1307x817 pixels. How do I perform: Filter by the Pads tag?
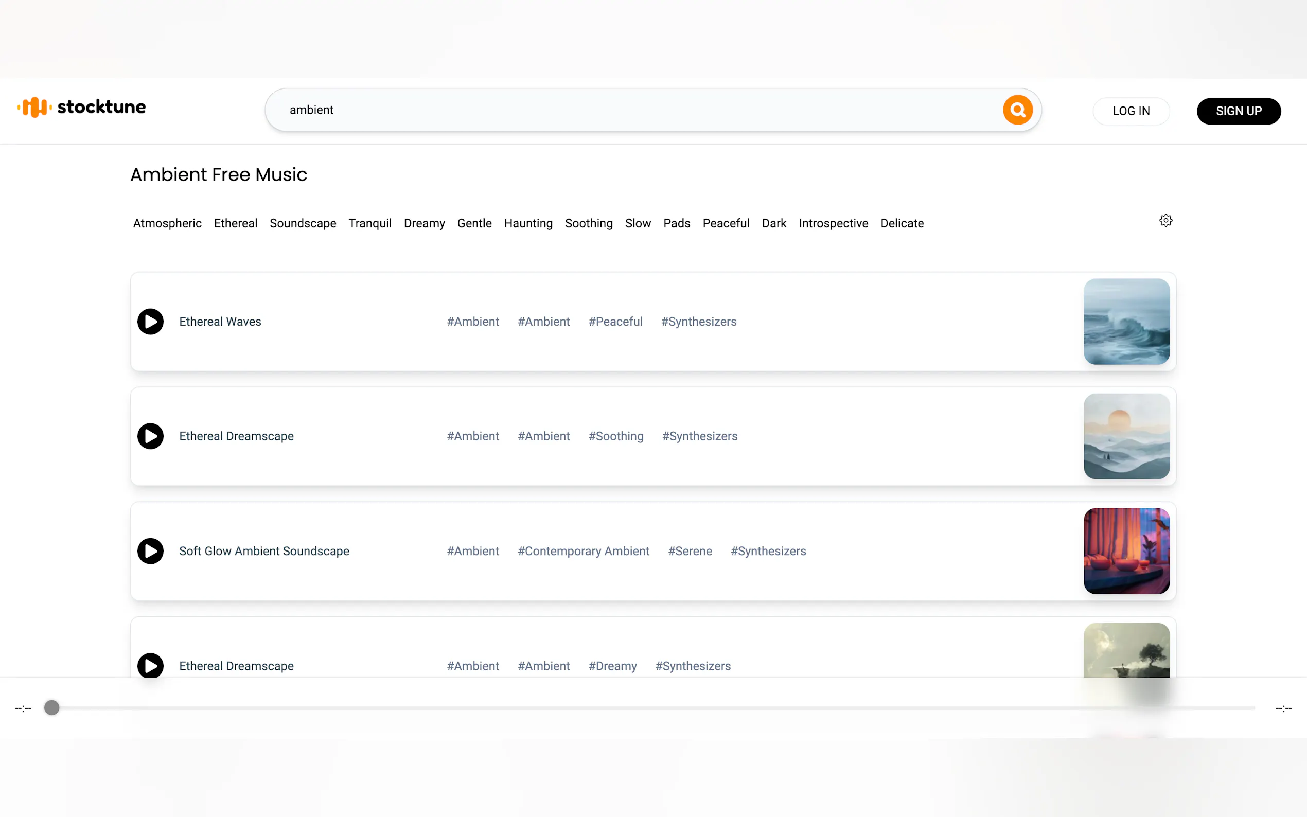(677, 223)
